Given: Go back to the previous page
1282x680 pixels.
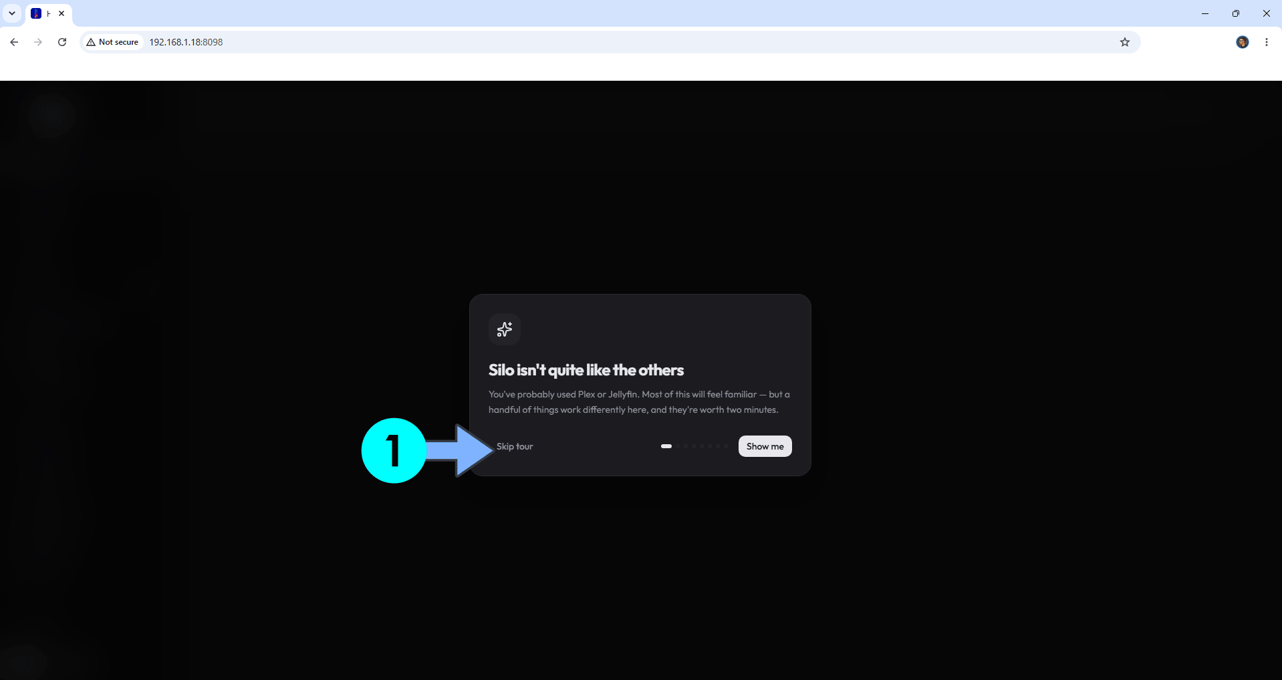Looking at the screenshot, I should pyautogui.click(x=14, y=42).
